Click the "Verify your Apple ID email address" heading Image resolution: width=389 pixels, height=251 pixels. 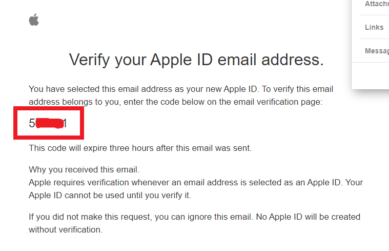click(x=196, y=60)
